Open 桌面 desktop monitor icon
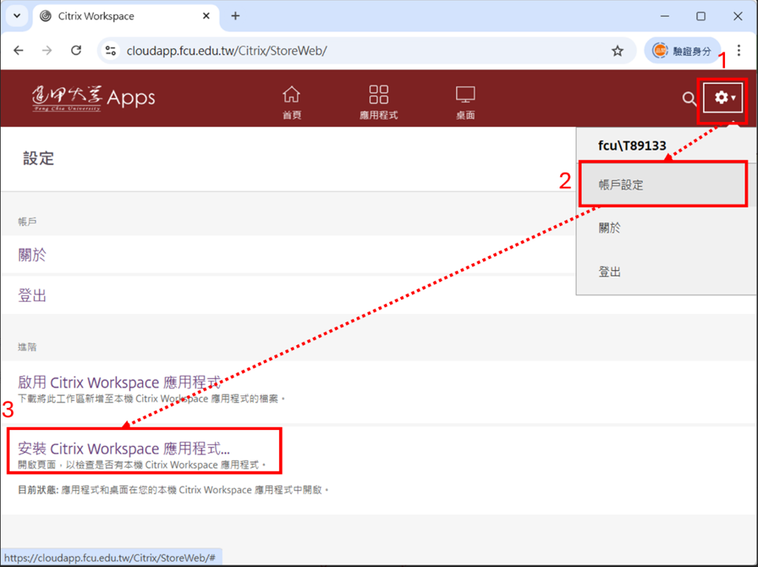Viewport: 758px width, 567px height. tap(465, 102)
